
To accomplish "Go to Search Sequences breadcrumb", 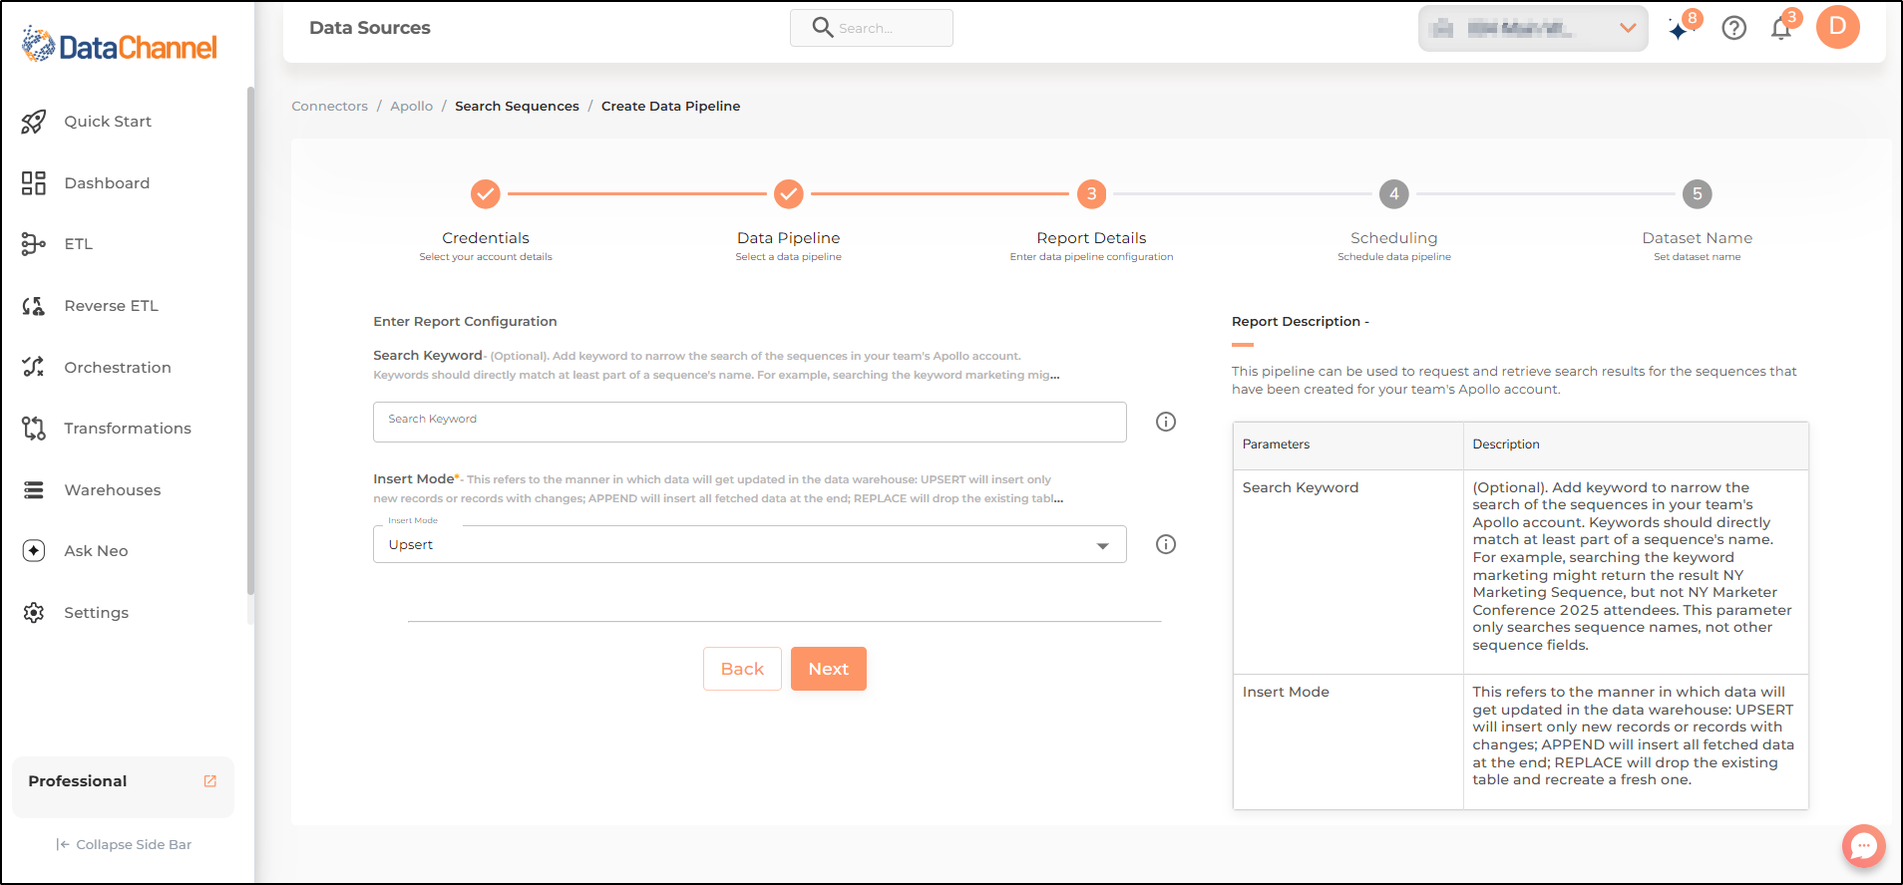I will click(x=517, y=107).
